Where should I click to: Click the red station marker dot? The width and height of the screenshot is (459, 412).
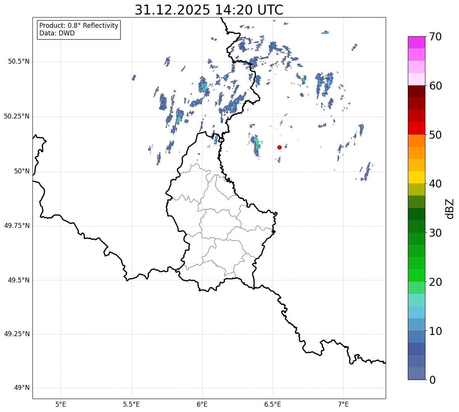coord(280,147)
